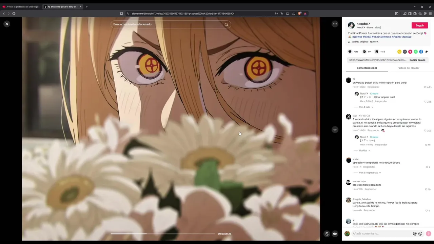The height and width of the screenshot is (244, 434).
Task: Expand 'Ver 2 respuestas' under adrian's comment
Action: [x=370, y=172]
